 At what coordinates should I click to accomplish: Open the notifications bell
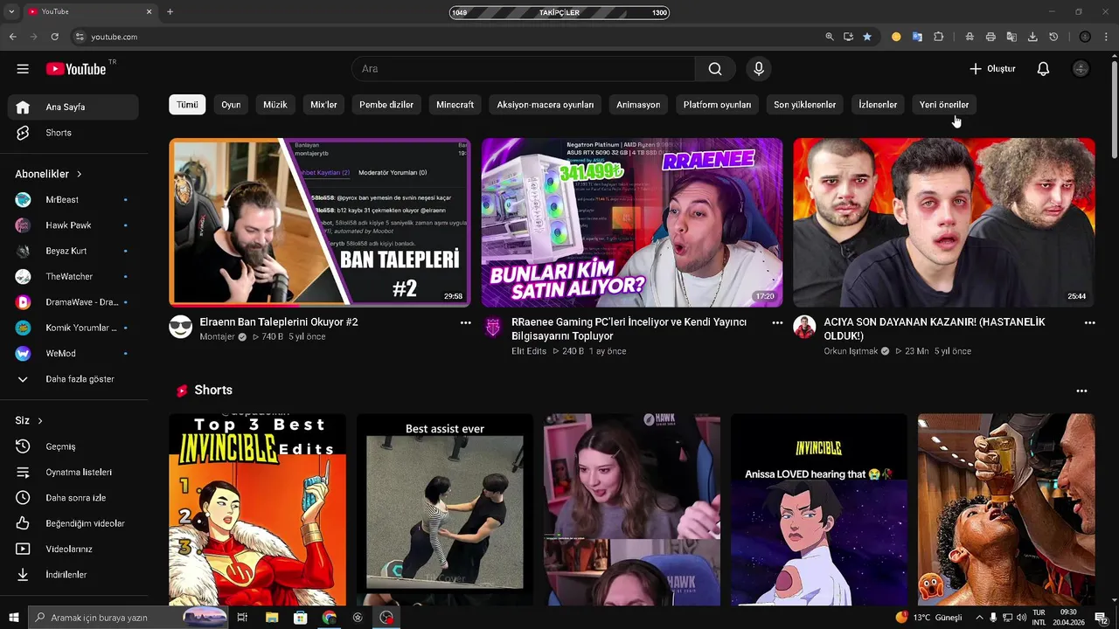point(1043,69)
